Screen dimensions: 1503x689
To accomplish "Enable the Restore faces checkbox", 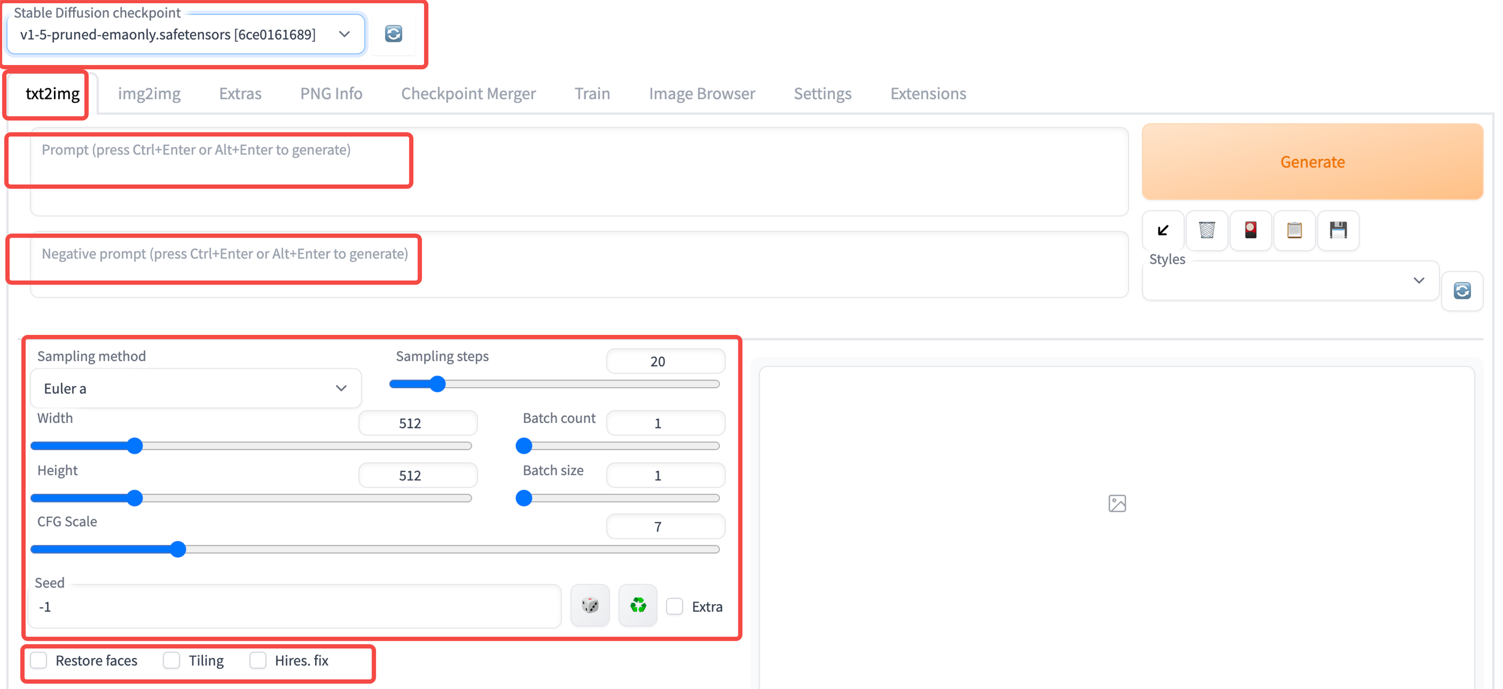I will (39, 660).
